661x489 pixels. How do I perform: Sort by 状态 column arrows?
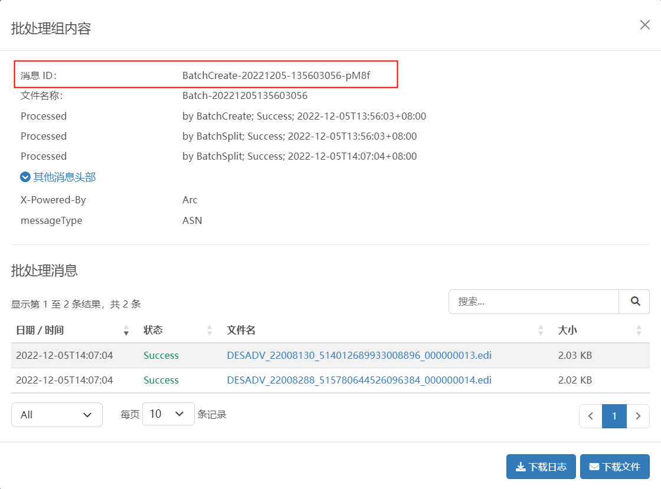[x=210, y=331]
